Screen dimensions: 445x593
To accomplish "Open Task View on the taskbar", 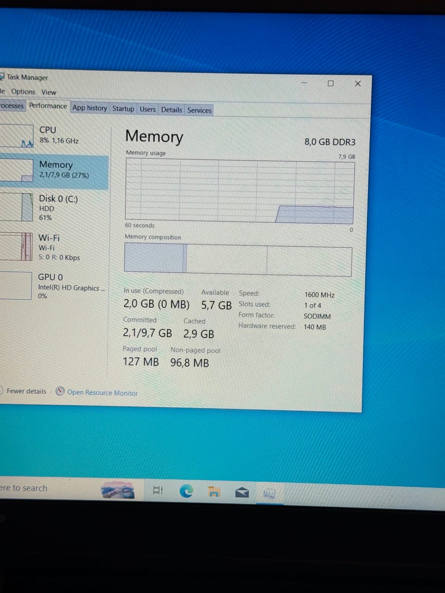I will pyautogui.click(x=158, y=490).
